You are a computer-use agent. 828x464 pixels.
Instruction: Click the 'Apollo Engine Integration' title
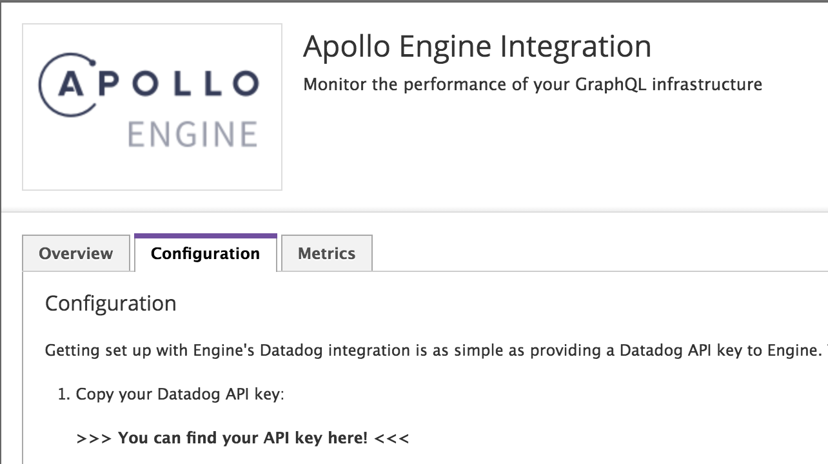477,46
